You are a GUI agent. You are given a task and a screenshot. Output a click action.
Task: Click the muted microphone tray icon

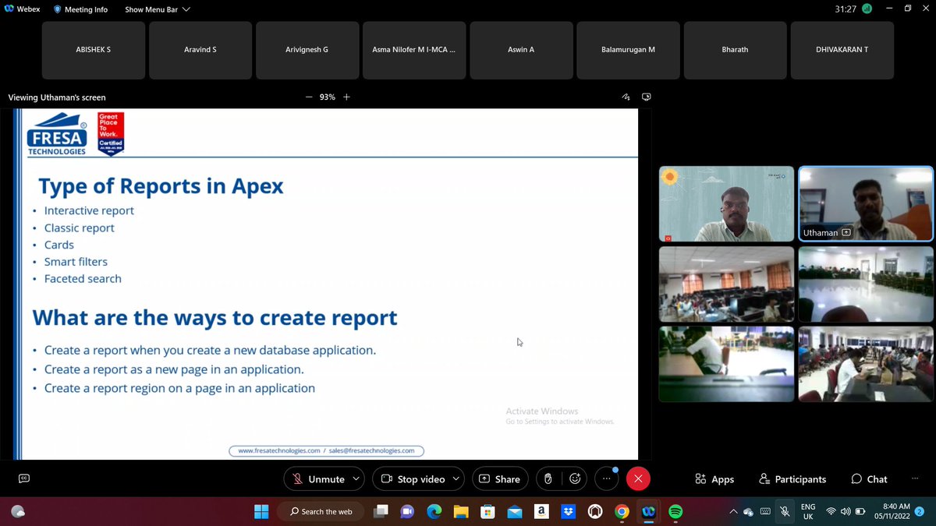(785, 511)
